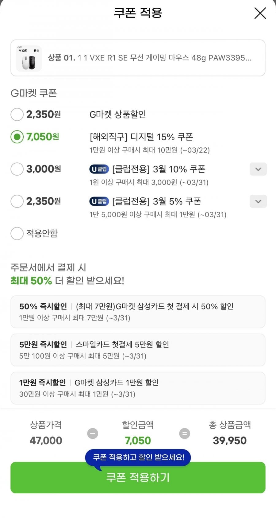276x521 pixels.
Task: Expand the 3월 10% coupon dropdown
Action: [x=258, y=169]
